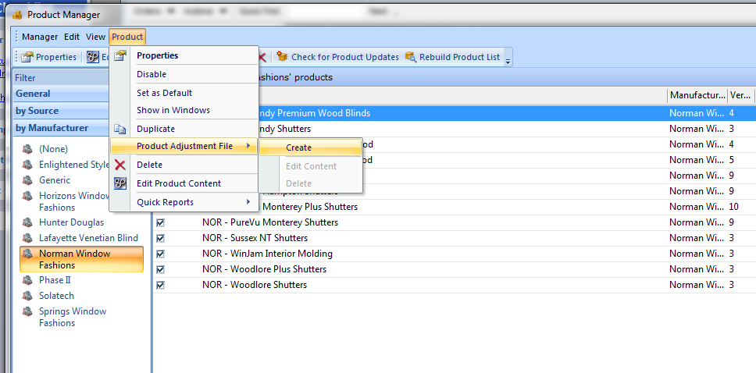Select the Solatech manufacturer icon
The width and height of the screenshot is (756, 373).
pyautogui.click(x=27, y=296)
